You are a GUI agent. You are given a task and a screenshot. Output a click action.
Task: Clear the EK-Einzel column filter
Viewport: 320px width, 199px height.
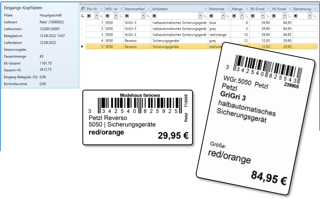[268, 16]
